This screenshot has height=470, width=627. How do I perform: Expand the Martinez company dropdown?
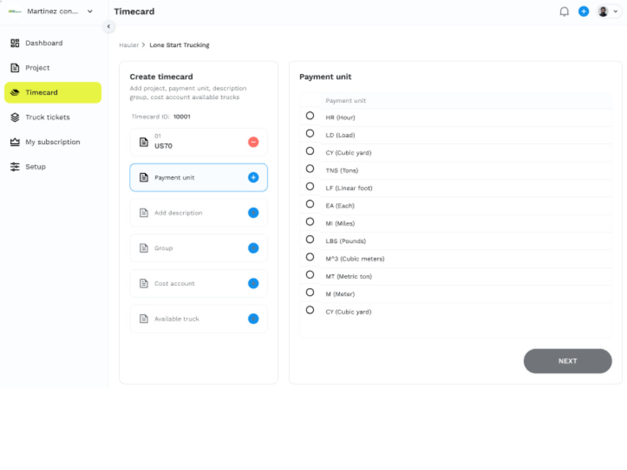tap(90, 11)
